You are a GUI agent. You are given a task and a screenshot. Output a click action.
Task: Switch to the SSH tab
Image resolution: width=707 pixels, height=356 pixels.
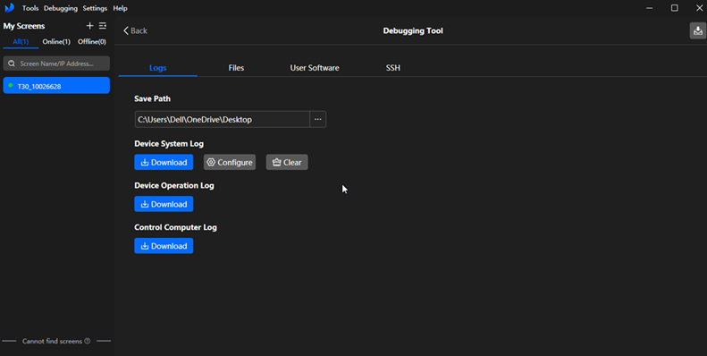(x=392, y=68)
